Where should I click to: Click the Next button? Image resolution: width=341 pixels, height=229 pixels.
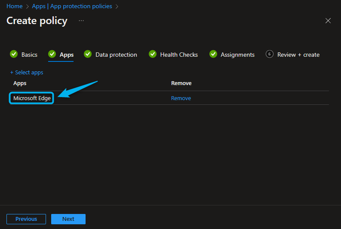pyautogui.click(x=68, y=219)
